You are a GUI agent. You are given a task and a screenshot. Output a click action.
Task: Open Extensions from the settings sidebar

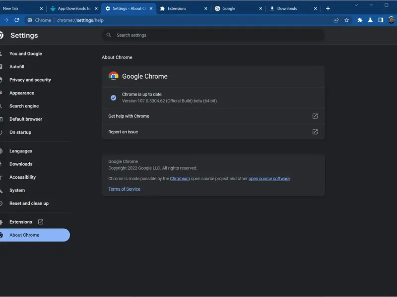[21, 222]
